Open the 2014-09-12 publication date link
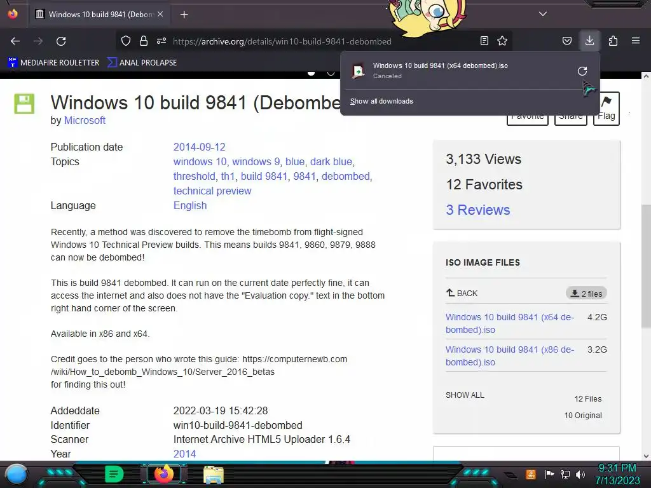The image size is (651, 488). pyautogui.click(x=199, y=147)
